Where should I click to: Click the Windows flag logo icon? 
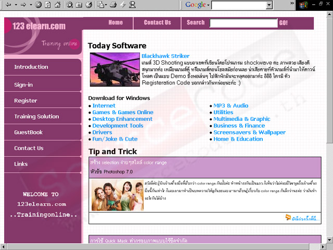(303, 5)
